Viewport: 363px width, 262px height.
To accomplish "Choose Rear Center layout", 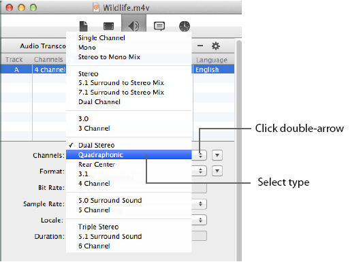I will (x=129, y=164).
